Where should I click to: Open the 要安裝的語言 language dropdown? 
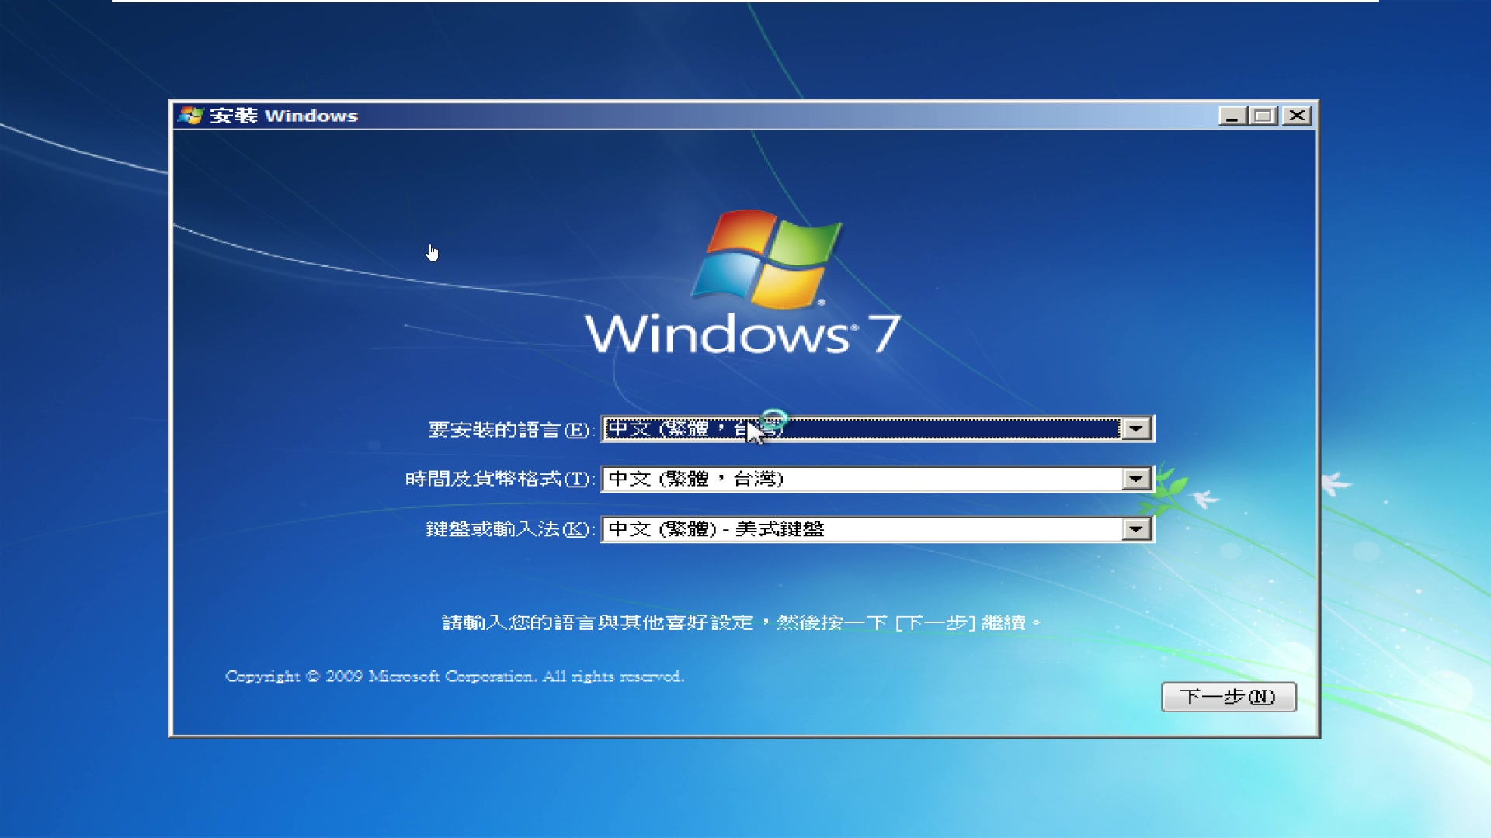point(1136,428)
